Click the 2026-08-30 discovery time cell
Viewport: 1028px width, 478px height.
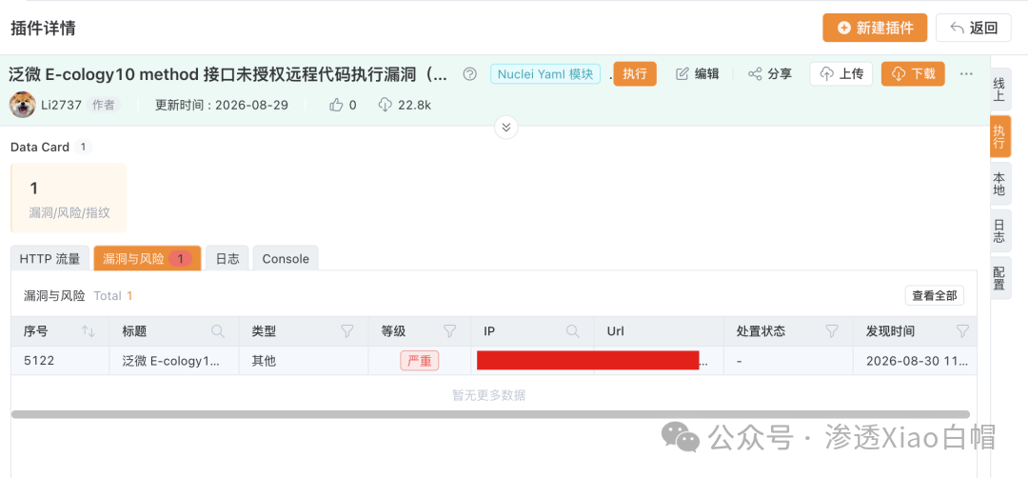click(916, 361)
